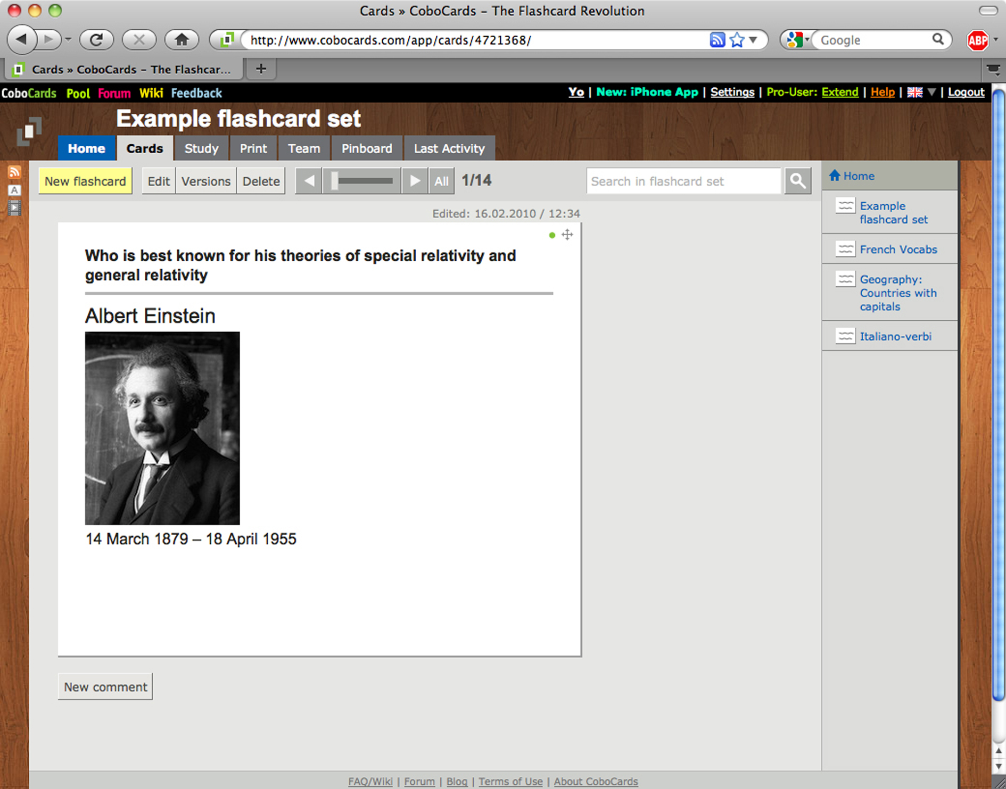Open the Pinboard tab
Screen dimensions: 1006x789
click(x=367, y=148)
